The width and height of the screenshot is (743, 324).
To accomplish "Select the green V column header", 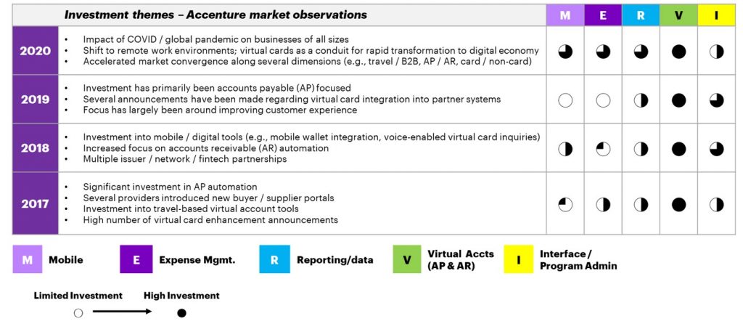I will pos(678,15).
